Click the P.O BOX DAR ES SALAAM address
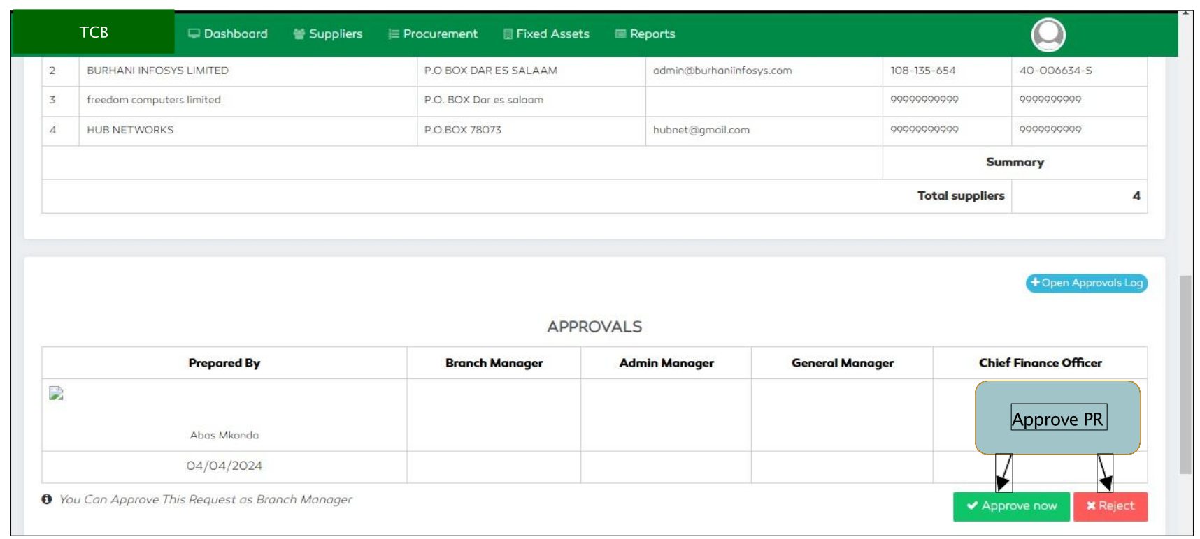 [x=491, y=71]
